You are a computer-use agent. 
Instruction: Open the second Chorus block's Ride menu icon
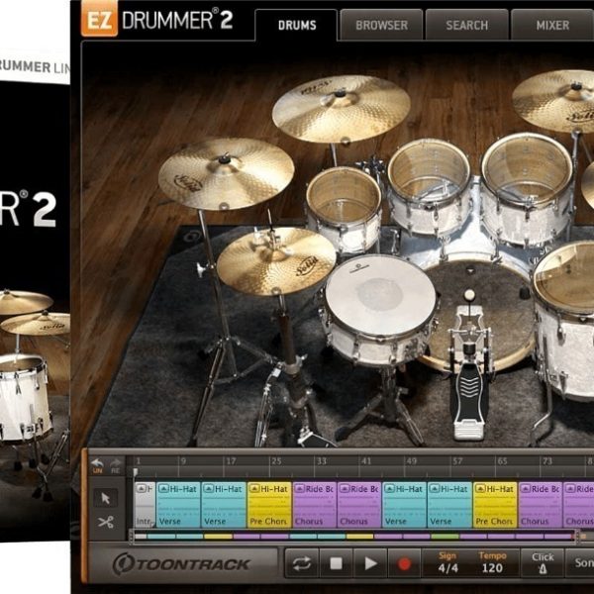345,489
